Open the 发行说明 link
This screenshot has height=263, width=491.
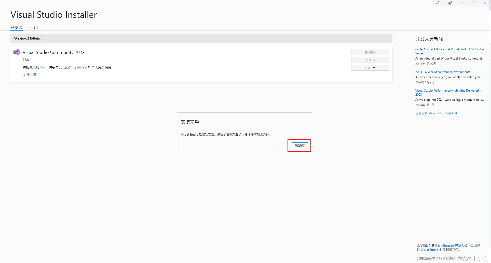click(x=29, y=75)
